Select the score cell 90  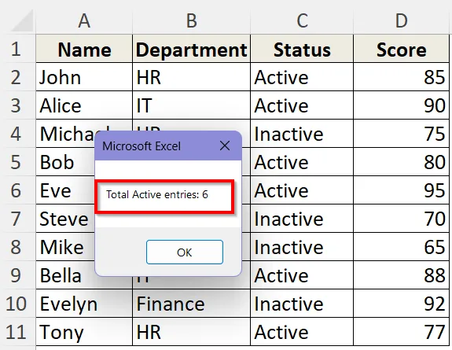point(401,105)
